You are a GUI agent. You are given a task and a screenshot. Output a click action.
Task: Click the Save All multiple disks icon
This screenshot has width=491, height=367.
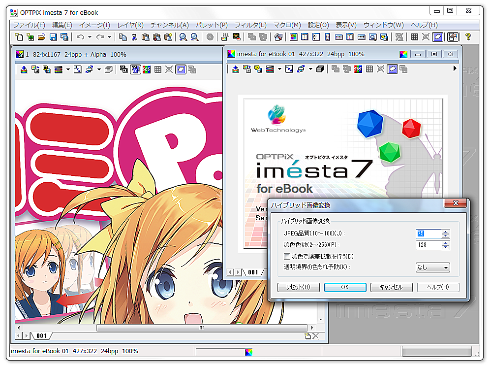(x=64, y=37)
